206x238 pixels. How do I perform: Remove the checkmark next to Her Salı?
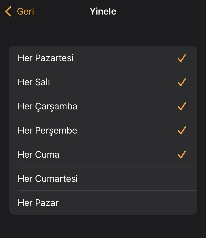coord(182,82)
